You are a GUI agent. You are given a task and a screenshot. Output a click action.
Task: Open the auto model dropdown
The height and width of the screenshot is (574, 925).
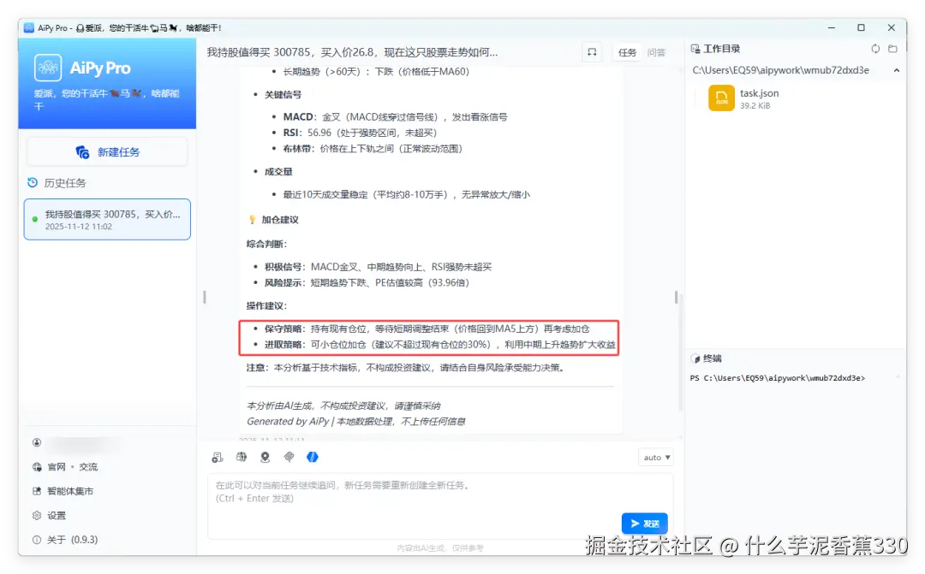pyautogui.click(x=655, y=457)
